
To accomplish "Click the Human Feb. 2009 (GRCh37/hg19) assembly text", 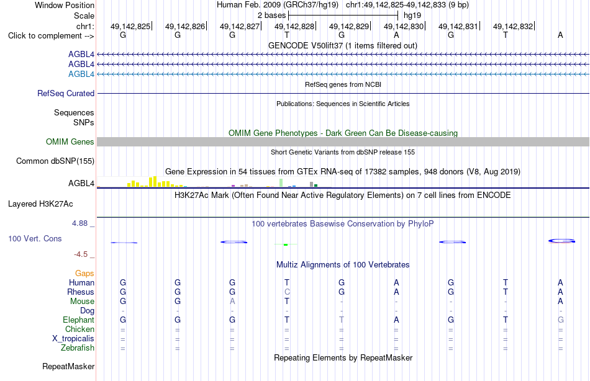I will point(278,5).
